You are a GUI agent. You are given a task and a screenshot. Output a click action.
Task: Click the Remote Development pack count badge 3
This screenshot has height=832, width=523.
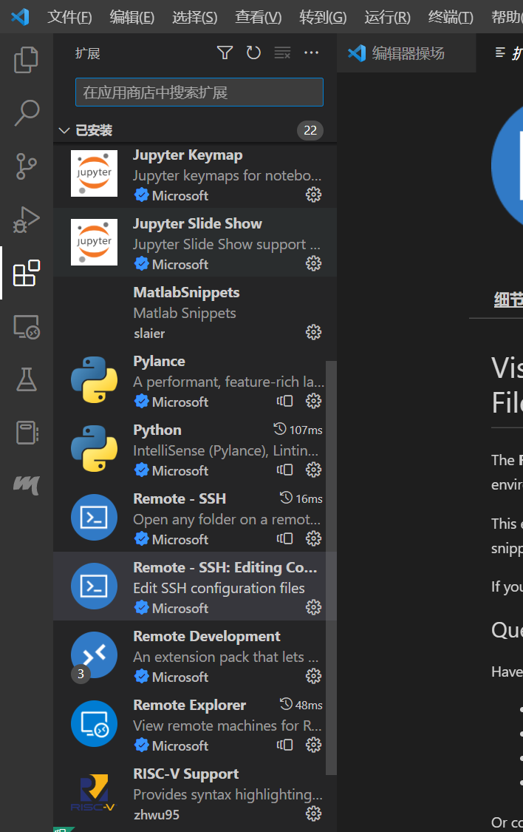(81, 674)
